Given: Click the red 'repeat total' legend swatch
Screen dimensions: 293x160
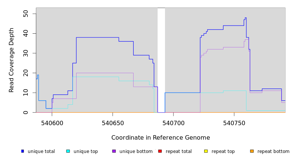Looking at the screenshot, I should [160, 151].
